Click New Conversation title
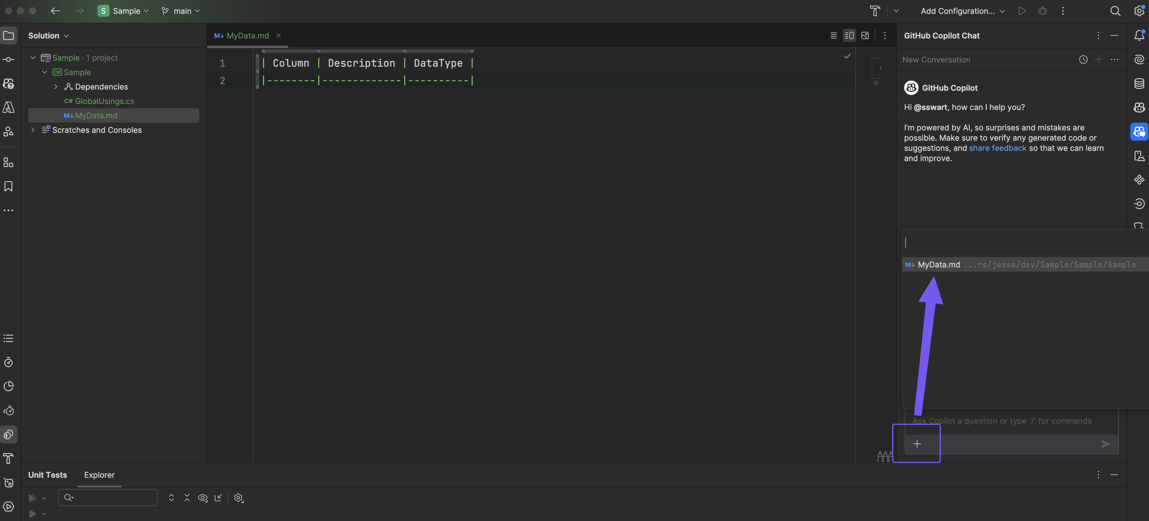This screenshot has width=1149, height=521. coord(936,60)
